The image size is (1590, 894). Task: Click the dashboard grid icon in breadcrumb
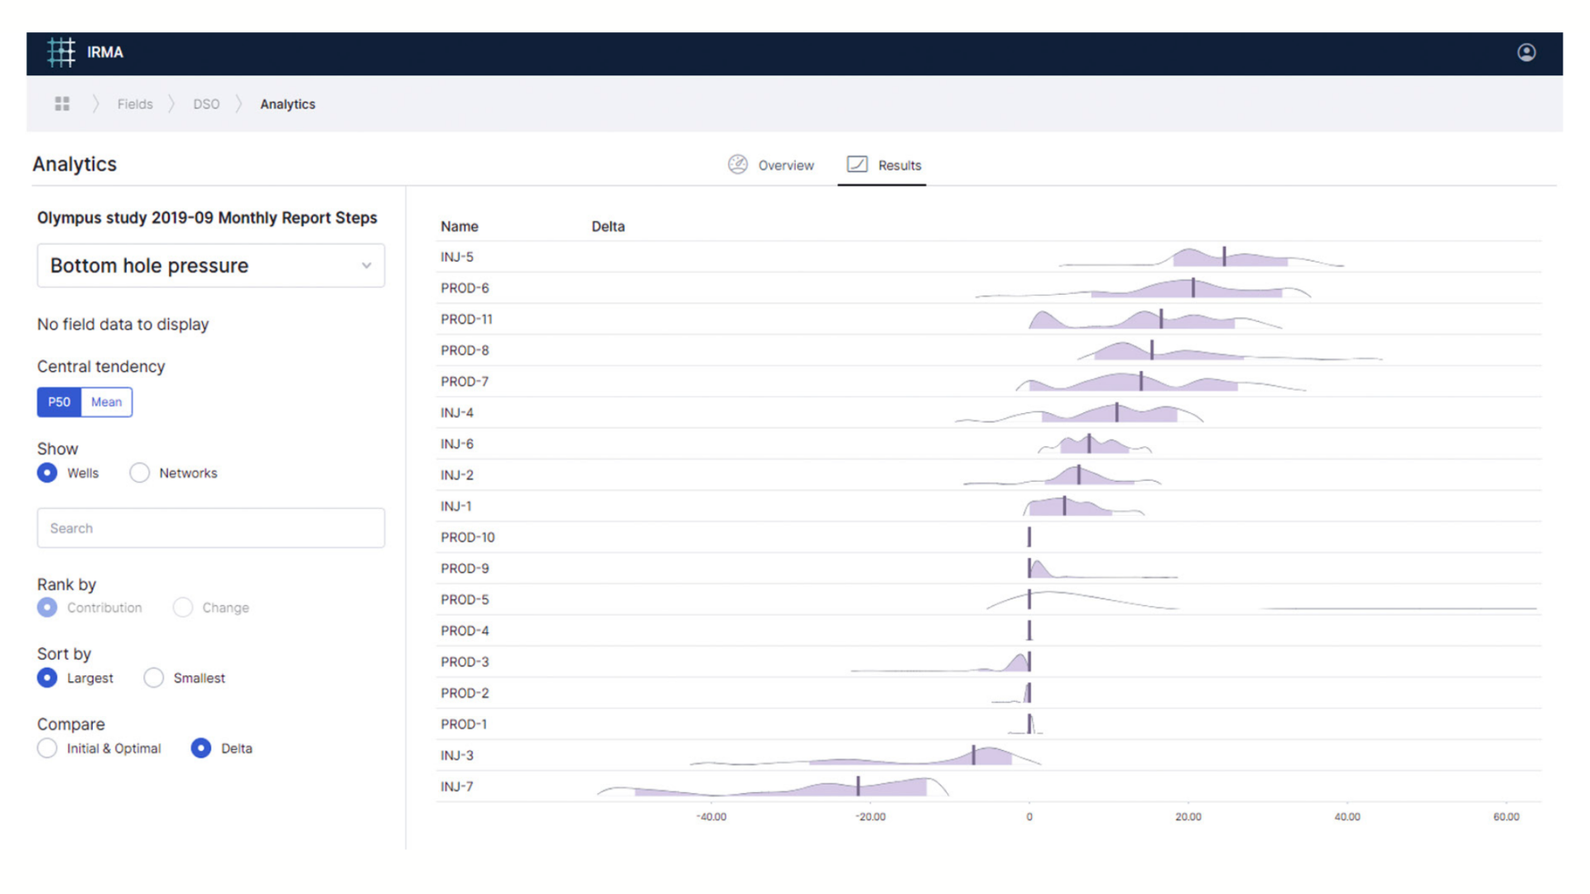pyautogui.click(x=62, y=103)
